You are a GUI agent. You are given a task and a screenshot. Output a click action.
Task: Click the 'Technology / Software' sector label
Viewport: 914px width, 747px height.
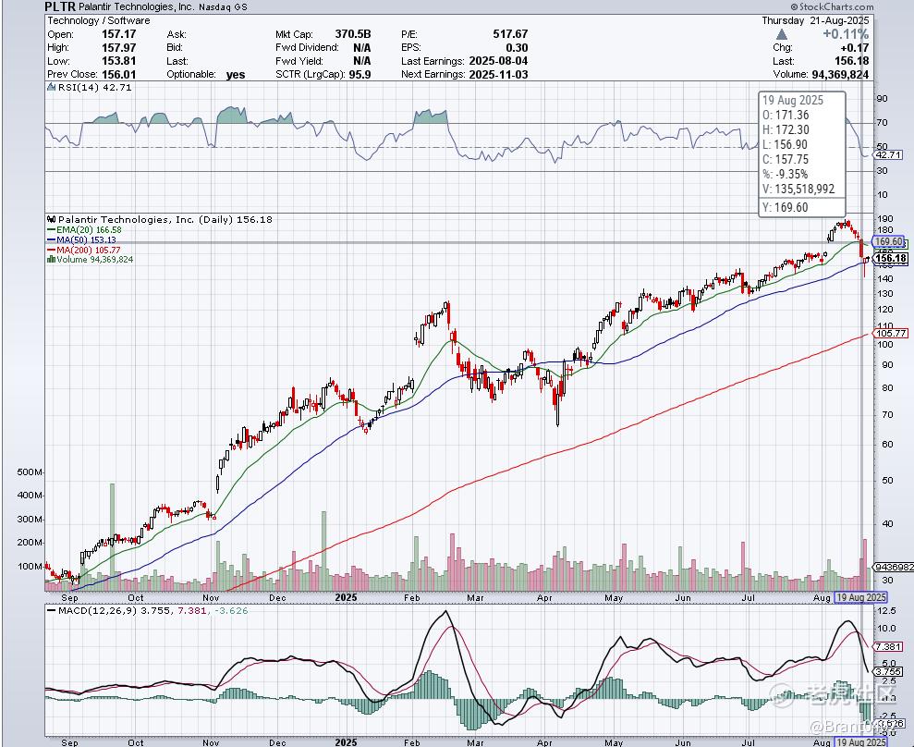(x=99, y=20)
